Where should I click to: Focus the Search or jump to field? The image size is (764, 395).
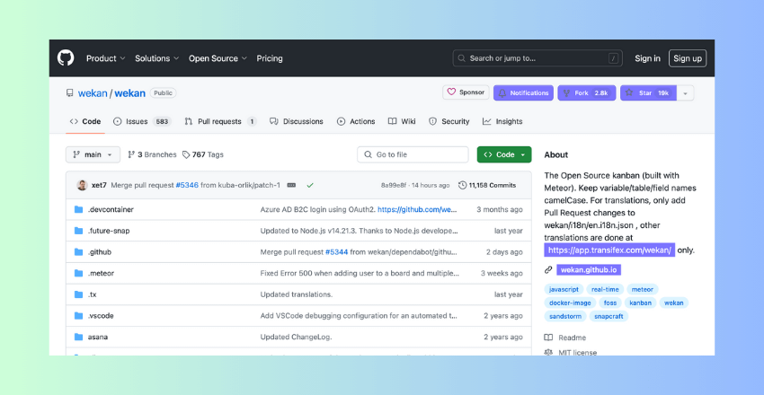537,58
